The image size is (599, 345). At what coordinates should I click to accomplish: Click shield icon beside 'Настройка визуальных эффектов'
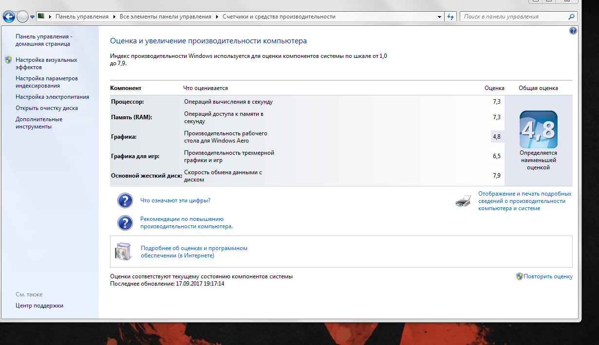coord(8,60)
